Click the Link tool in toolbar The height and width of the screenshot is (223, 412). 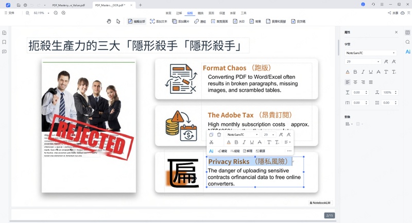point(200,21)
